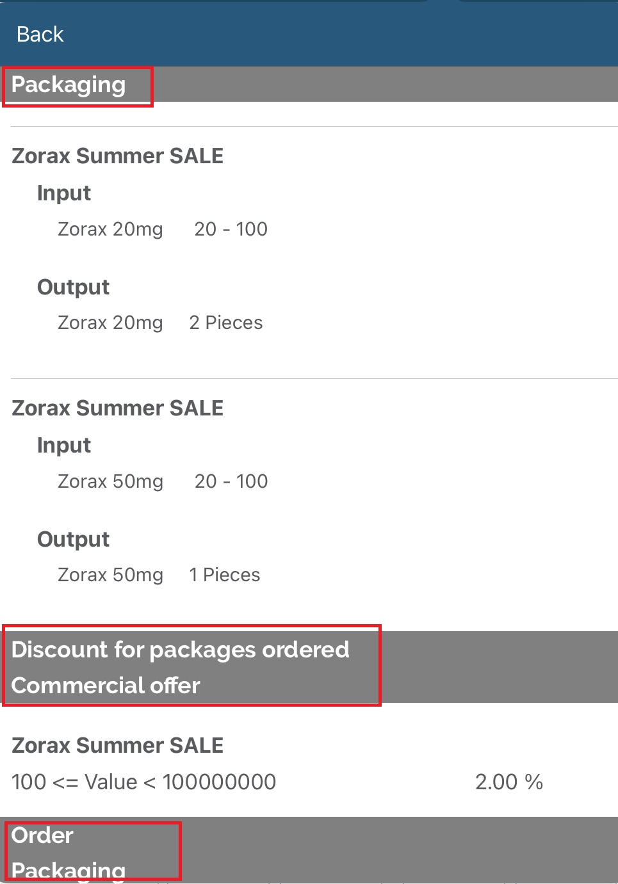Image resolution: width=618 pixels, height=884 pixels.
Task: Tap the Back button
Action: click(x=40, y=34)
